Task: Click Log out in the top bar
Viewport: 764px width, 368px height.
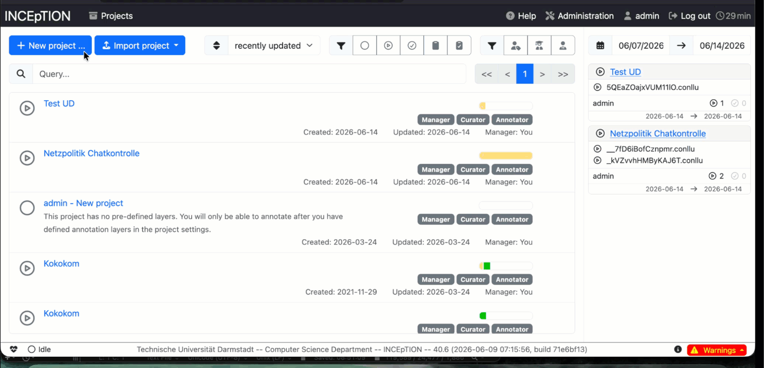Action: point(690,16)
